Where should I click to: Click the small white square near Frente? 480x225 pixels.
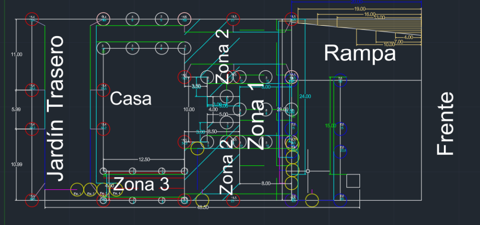pos(352,181)
